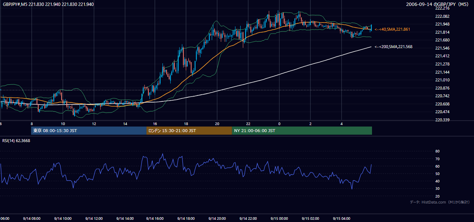The image size is (474, 222).
Task: Click the latest candlestick at the chart's end
Action: click(371, 28)
